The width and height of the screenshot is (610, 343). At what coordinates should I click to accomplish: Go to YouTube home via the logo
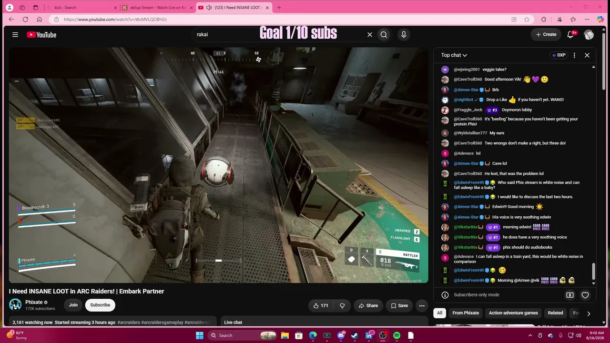[x=41, y=34]
